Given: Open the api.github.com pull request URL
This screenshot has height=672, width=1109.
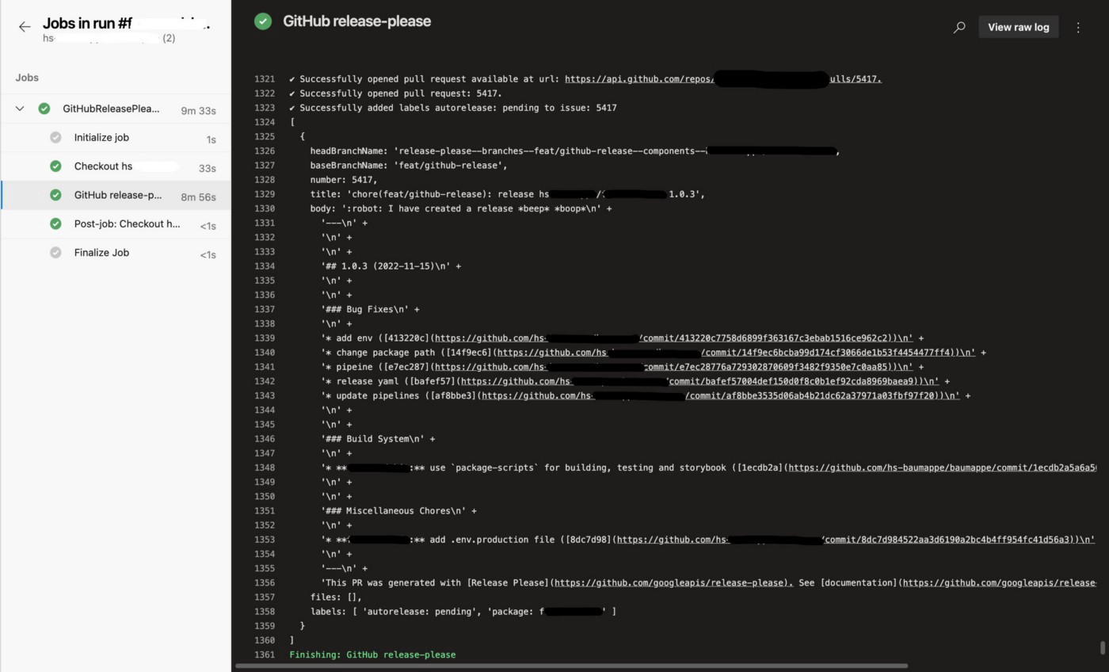Looking at the screenshot, I should (722, 79).
